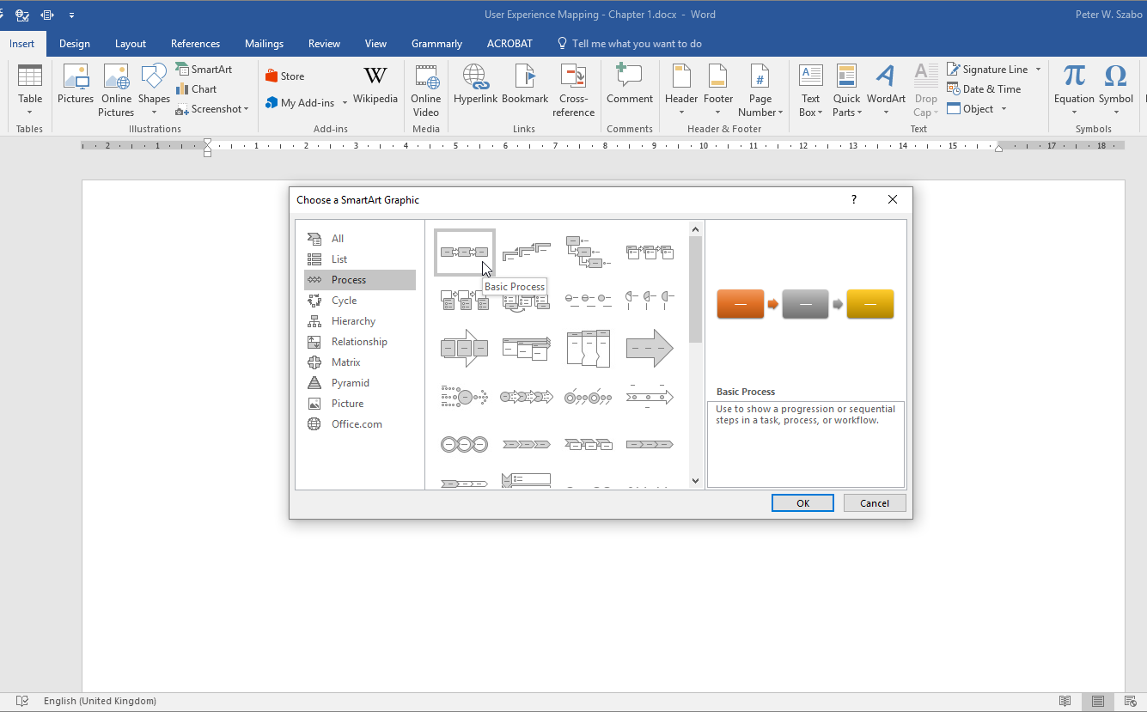
Task: Click the SmartArt dialog help question mark
Action: point(853,199)
